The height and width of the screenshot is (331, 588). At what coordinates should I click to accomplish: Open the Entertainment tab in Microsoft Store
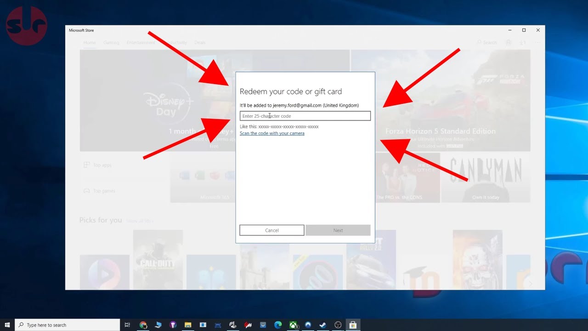(x=141, y=43)
